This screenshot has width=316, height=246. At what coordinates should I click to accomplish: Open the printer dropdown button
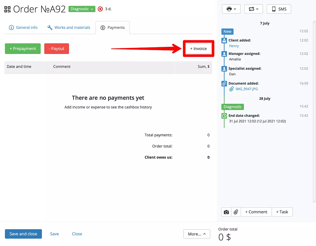pos(231,9)
